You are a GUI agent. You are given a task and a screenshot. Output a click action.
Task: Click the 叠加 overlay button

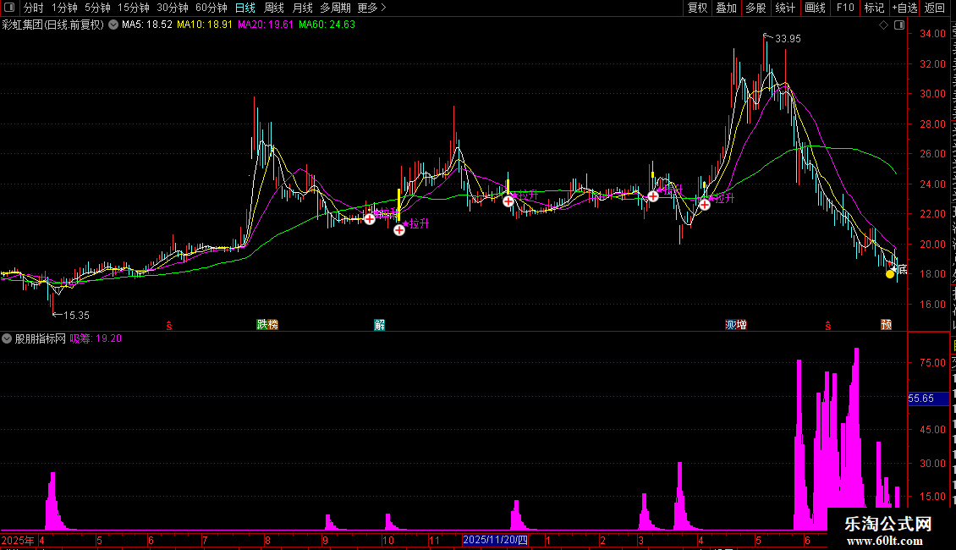pos(726,8)
